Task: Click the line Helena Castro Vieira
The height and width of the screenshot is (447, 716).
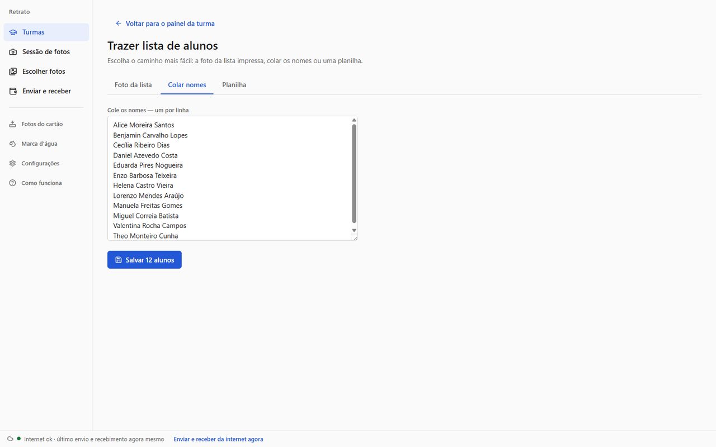Action: point(143,186)
